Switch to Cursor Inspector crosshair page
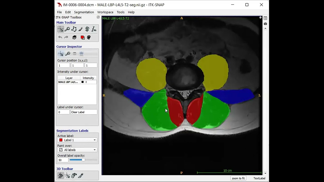This screenshot has width=324, height=182. (61, 54)
